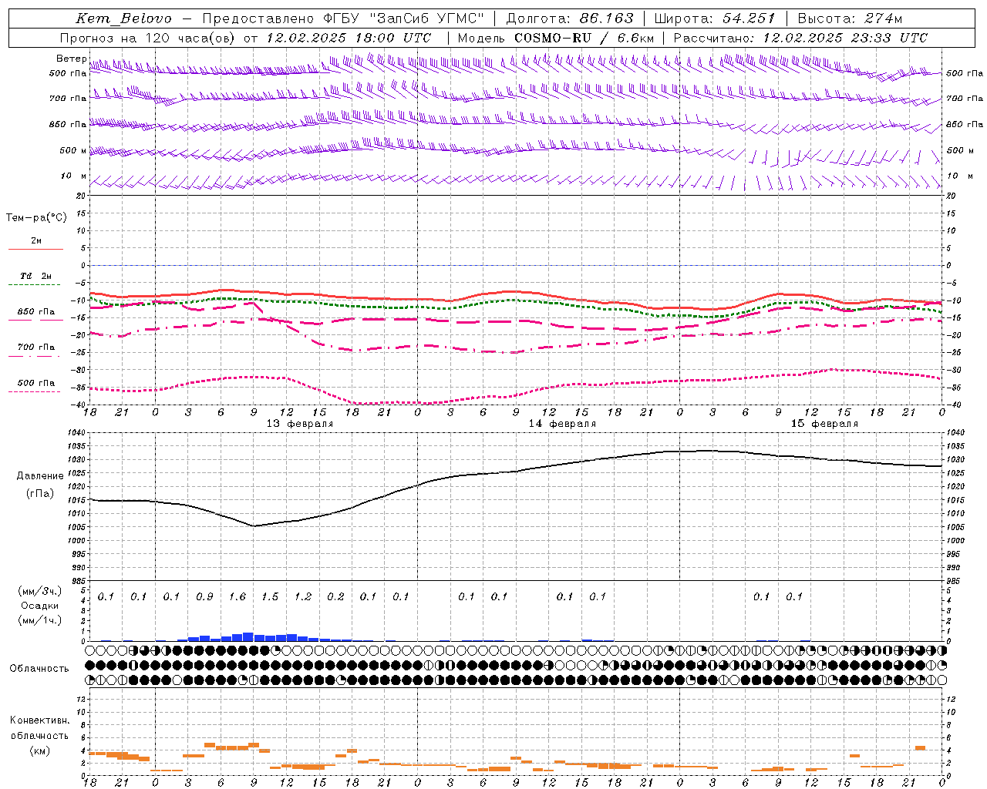Select Рассчитано: 12.02.2025 23:33 UTC timestamp

(x=800, y=38)
